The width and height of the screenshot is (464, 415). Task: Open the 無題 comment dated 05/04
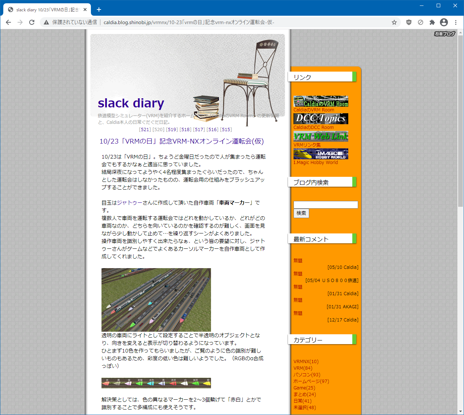pyautogui.click(x=298, y=274)
